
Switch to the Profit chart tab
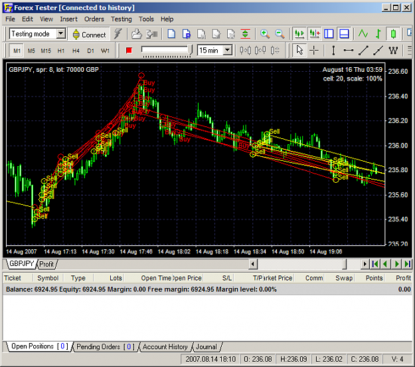coord(46,264)
